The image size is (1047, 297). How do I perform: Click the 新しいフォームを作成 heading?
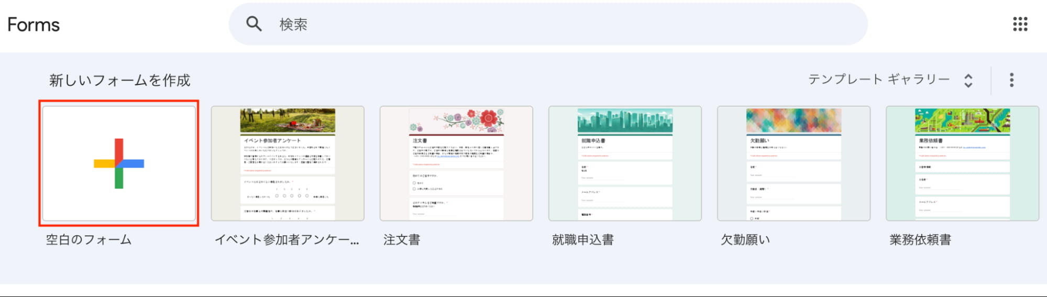tap(120, 80)
